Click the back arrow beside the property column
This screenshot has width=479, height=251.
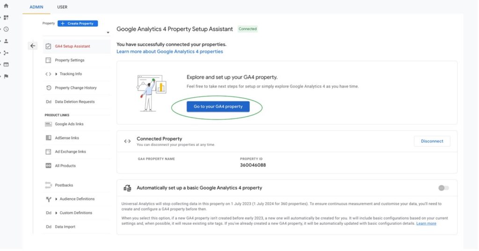32,46
